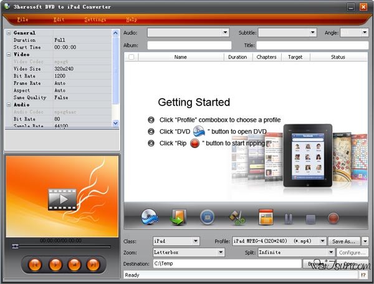Viewport: 374px width, 284px height.
Task: Open the Angle dropdown
Action: (365, 32)
